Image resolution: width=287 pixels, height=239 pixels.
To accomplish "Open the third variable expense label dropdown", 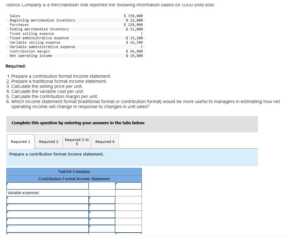I will [7, 212].
